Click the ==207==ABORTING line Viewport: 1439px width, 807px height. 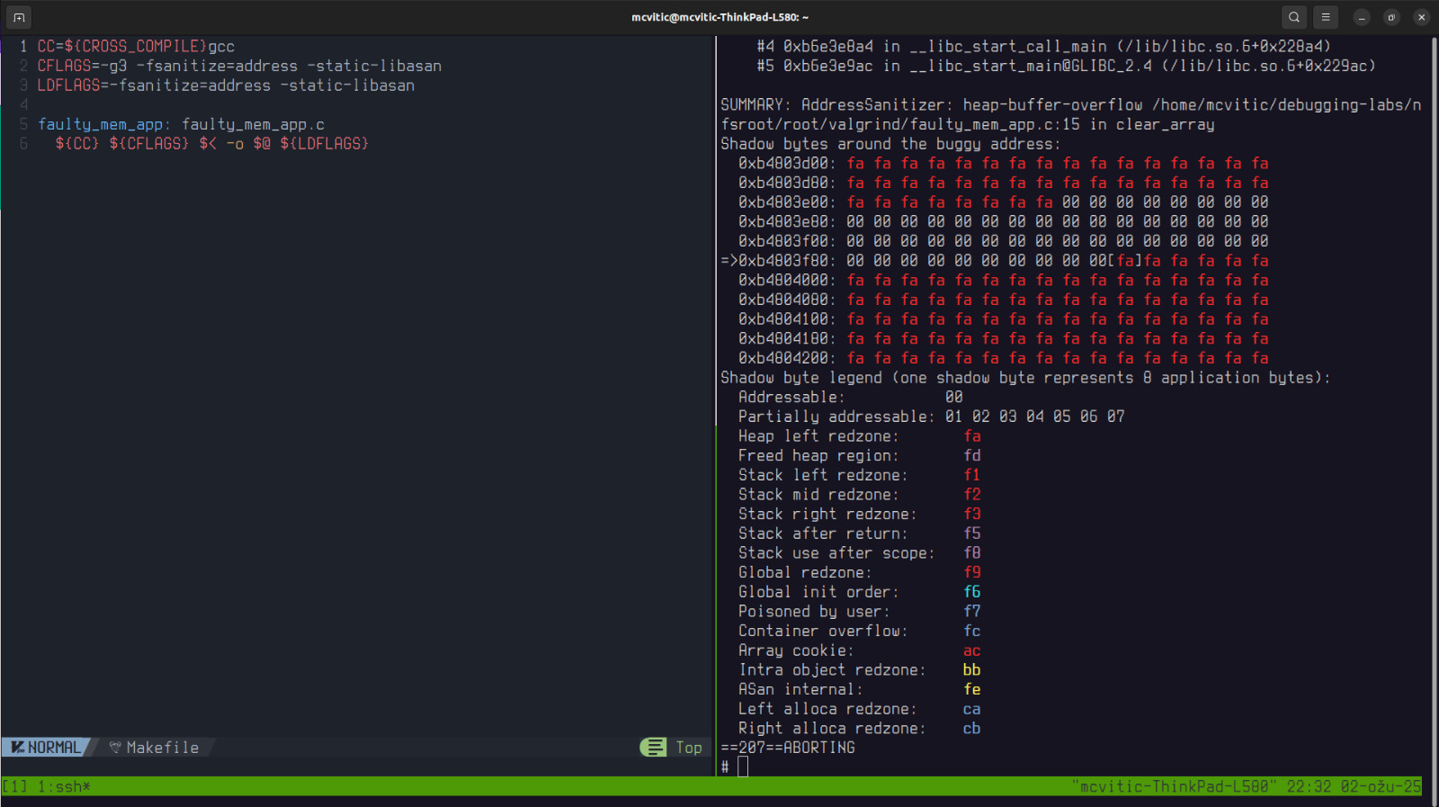tap(788, 748)
